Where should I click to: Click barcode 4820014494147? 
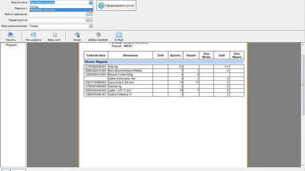(96, 95)
